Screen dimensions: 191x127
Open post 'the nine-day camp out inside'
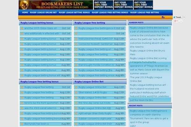[95, 103]
